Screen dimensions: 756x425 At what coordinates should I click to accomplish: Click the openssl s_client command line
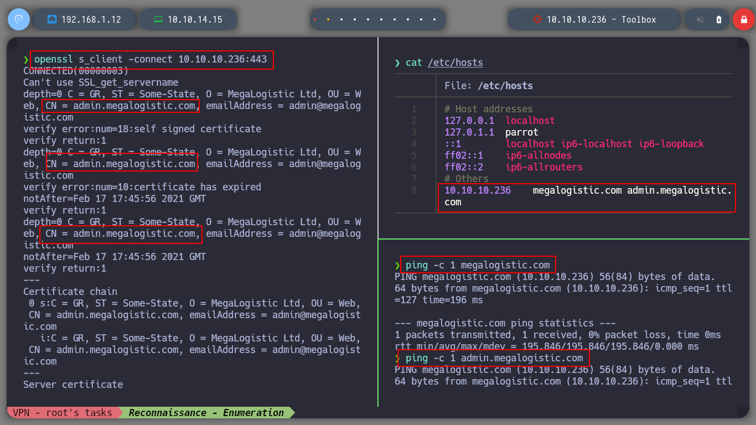(x=151, y=59)
